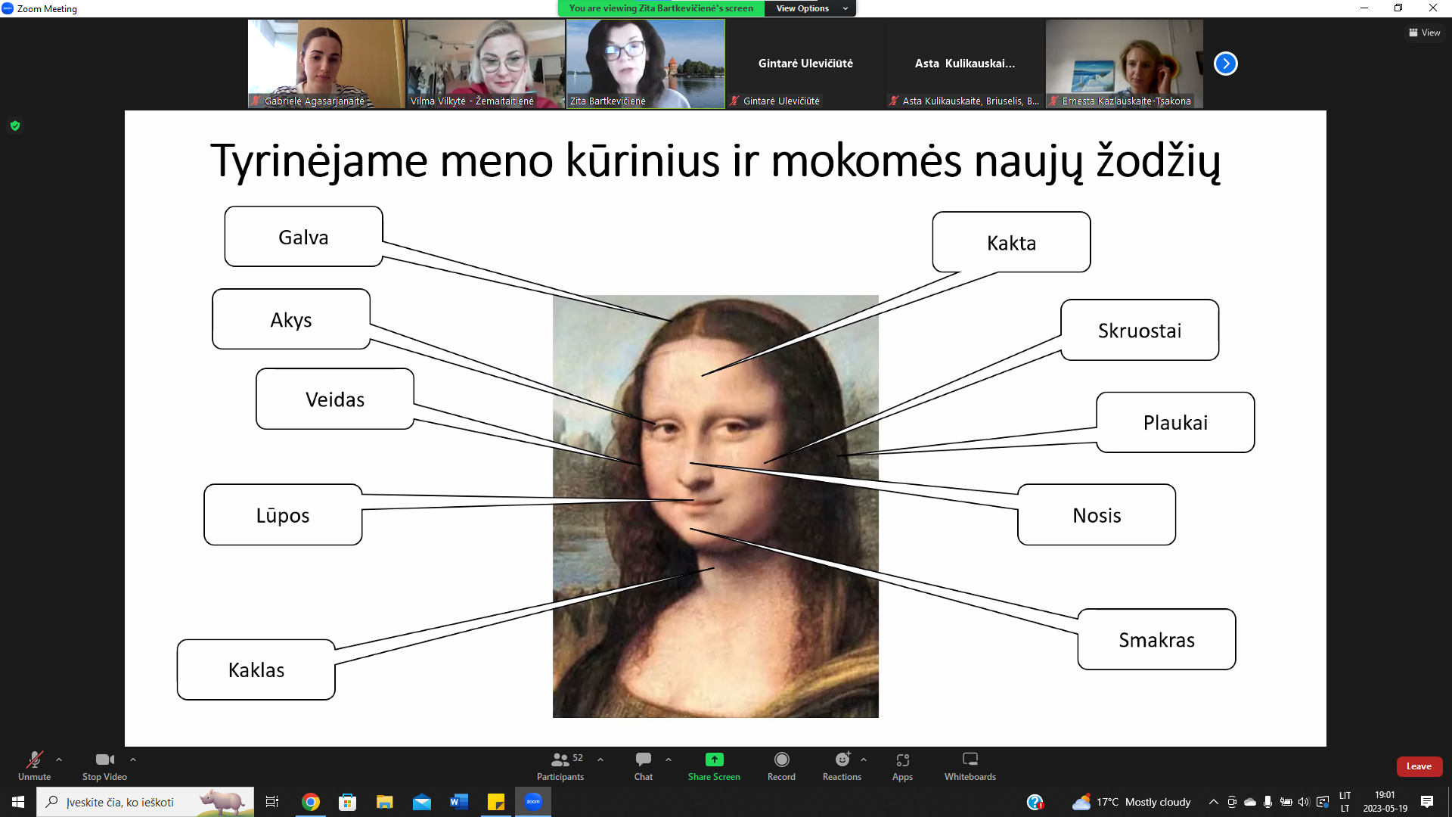Open the Participants panel
Screen dimensions: 1452x817
pos(560,765)
